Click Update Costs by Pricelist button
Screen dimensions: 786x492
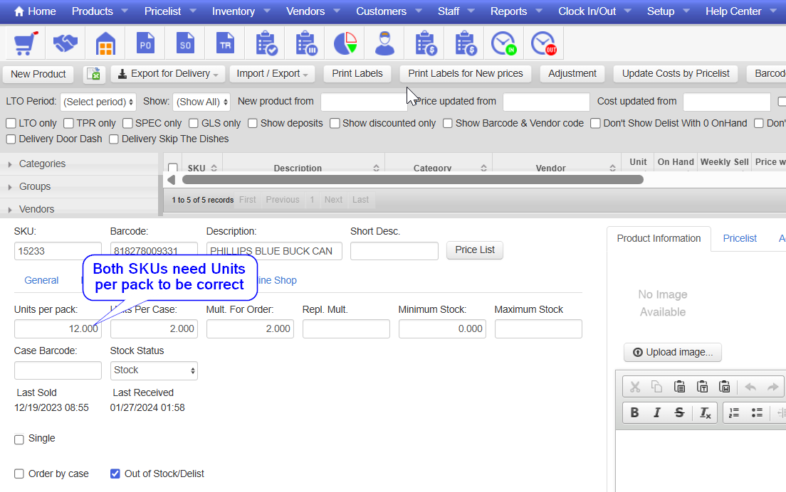(x=675, y=74)
